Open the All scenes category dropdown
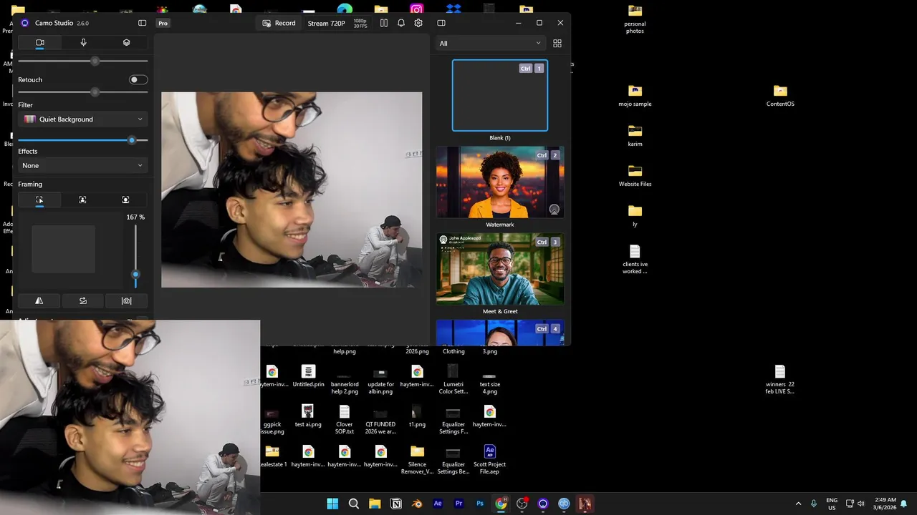 click(490, 44)
